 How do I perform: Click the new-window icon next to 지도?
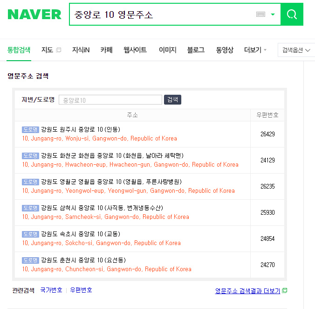pyautogui.click(x=59, y=50)
